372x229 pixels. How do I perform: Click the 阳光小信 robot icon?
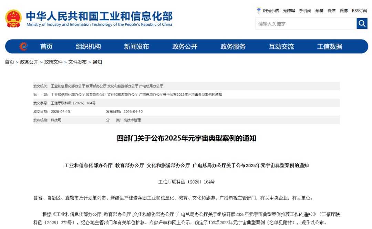(259, 11)
